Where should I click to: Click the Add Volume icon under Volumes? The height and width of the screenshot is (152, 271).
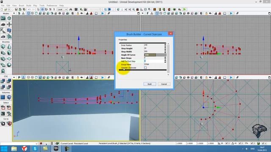point(9,97)
